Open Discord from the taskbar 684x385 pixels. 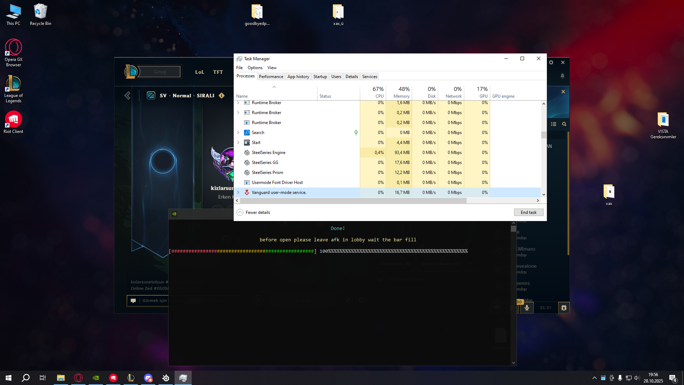tap(148, 378)
